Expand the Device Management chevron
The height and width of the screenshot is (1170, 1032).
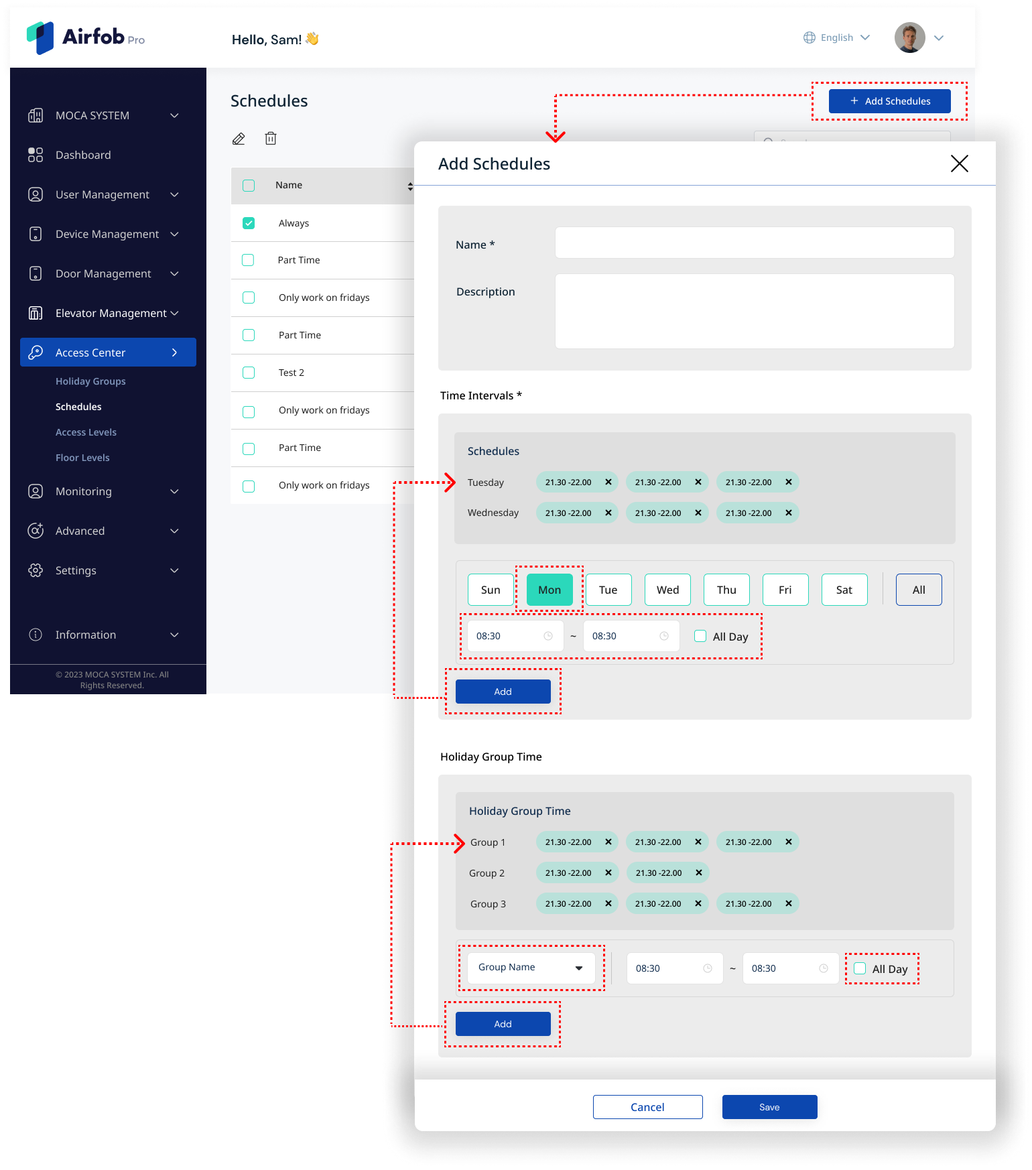[x=174, y=234]
